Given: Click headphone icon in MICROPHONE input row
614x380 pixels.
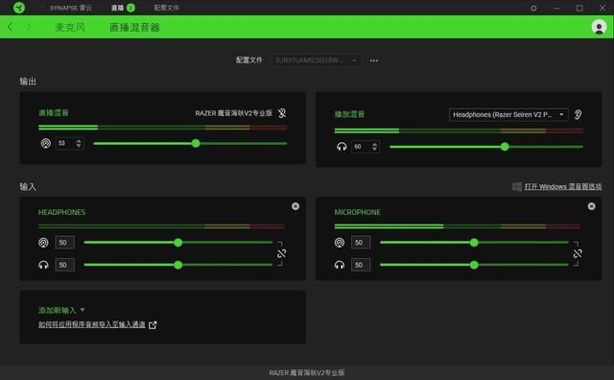Looking at the screenshot, I should point(340,265).
